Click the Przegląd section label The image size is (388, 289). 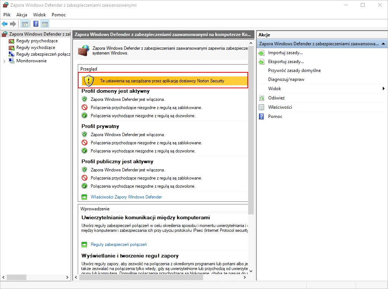[89, 69]
